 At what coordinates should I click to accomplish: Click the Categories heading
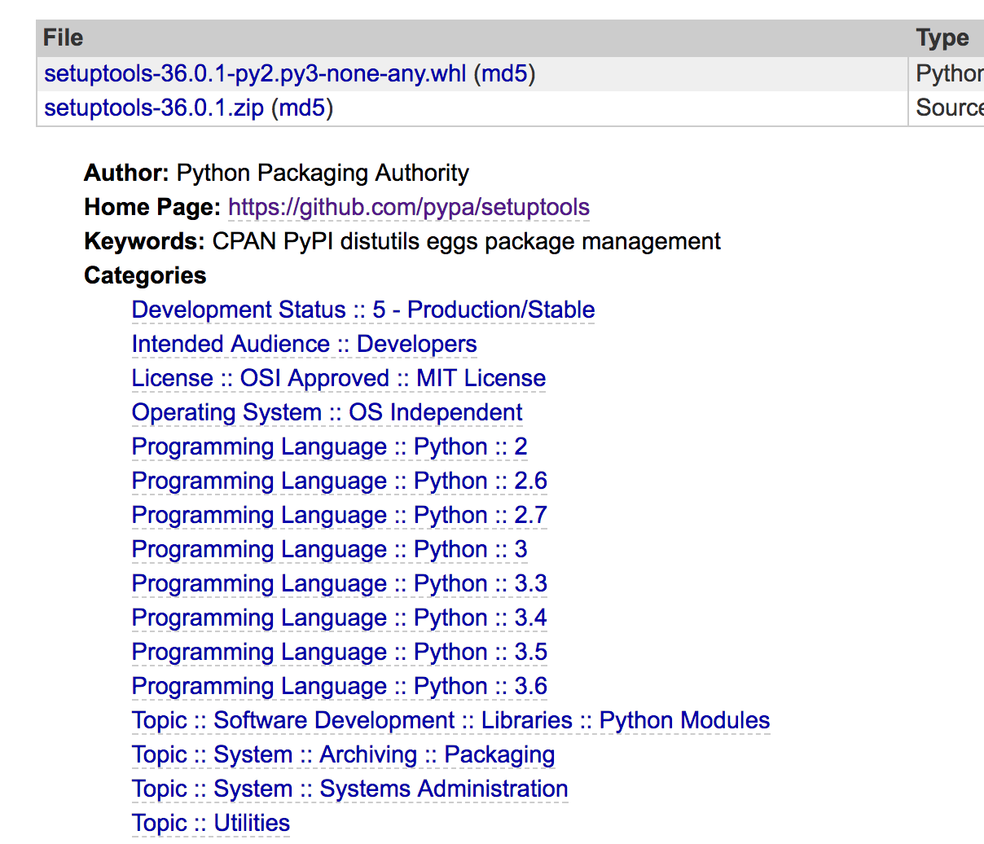click(x=145, y=275)
